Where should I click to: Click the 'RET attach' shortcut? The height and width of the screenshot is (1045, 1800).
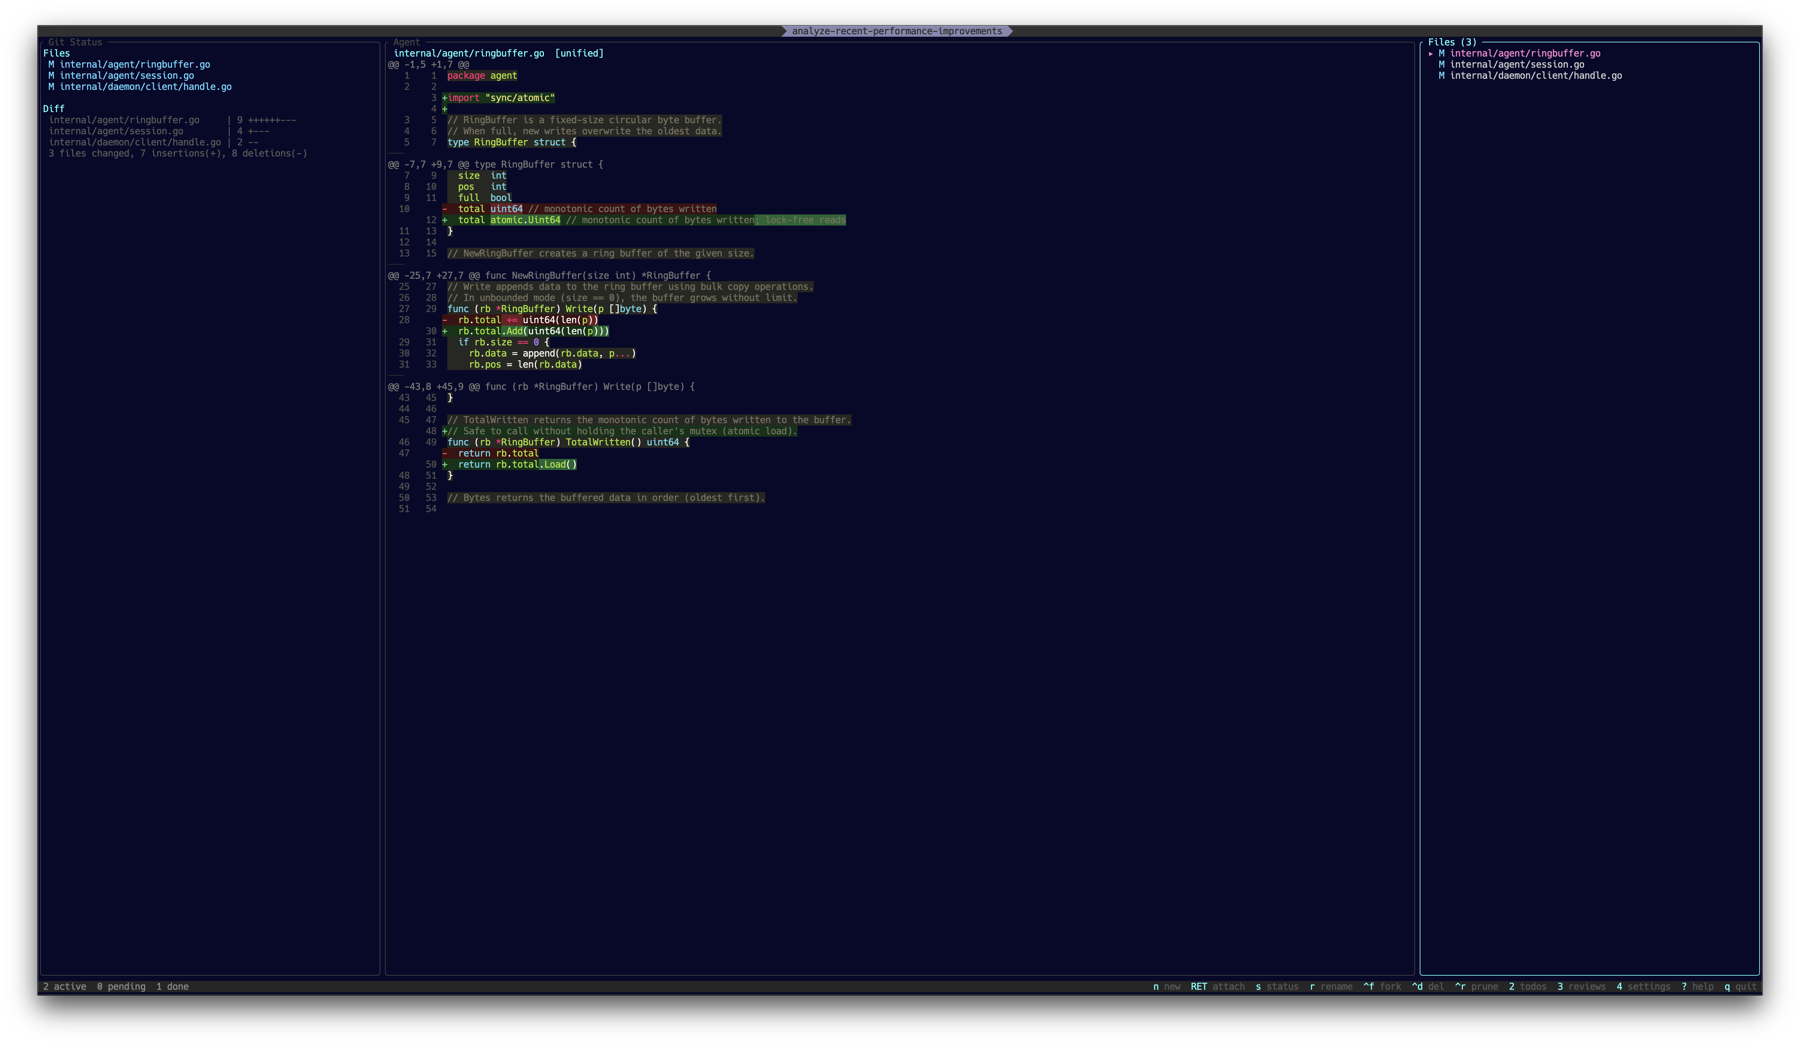[x=1217, y=986]
